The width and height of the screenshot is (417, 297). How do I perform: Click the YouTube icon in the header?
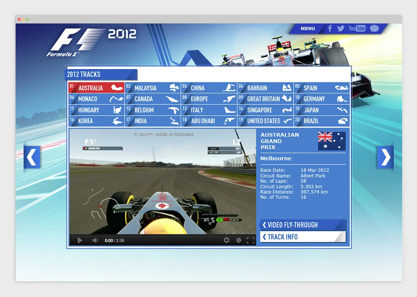(x=356, y=29)
